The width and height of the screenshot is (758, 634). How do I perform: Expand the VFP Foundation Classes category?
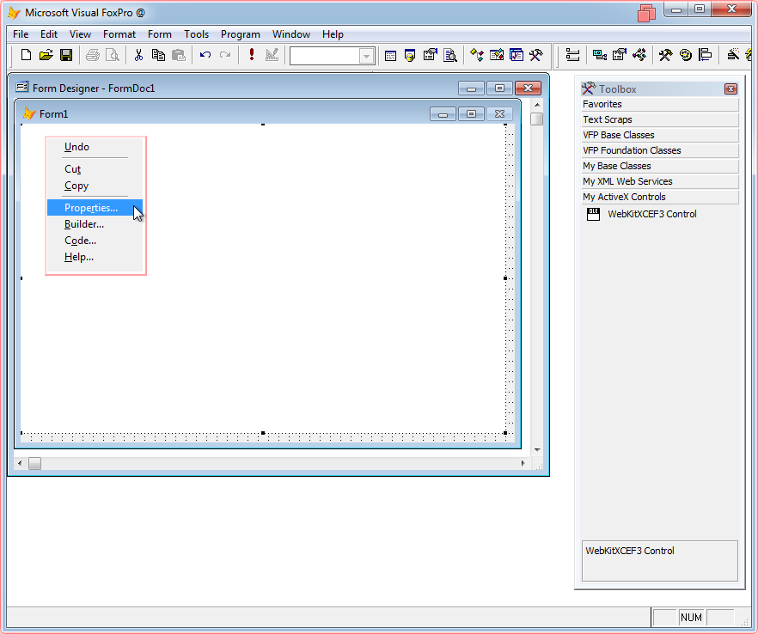tap(660, 151)
